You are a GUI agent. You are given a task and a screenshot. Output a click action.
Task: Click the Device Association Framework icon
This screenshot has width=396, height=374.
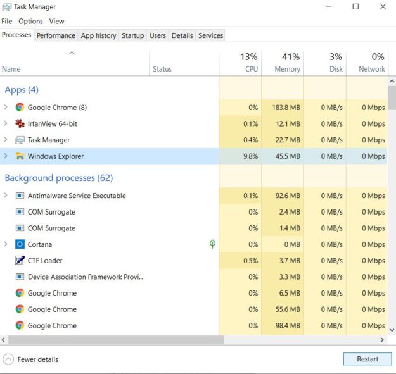click(x=20, y=277)
